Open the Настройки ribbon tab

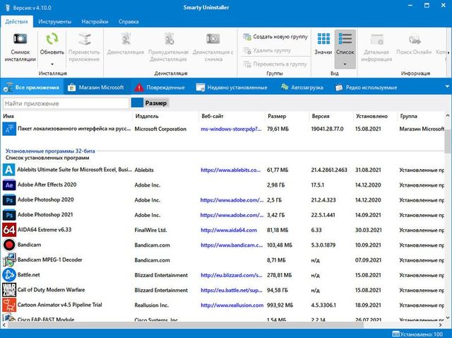pyautogui.click(x=95, y=22)
